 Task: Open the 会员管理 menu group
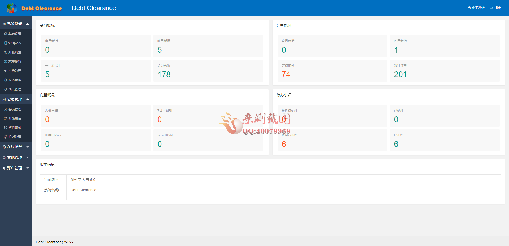16,99
